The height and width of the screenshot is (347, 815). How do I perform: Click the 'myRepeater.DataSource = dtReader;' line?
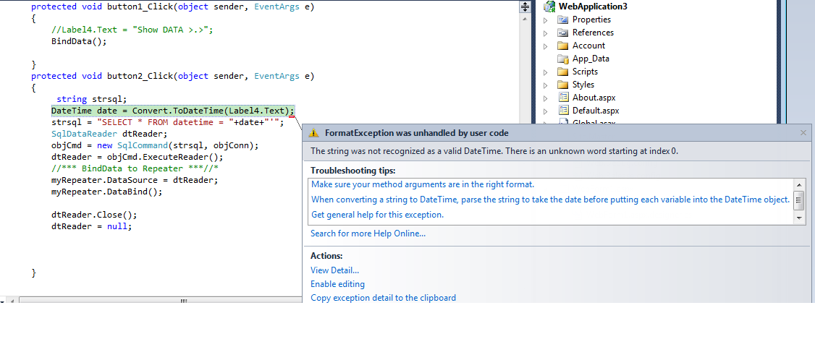pyautogui.click(x=135, y=180)
